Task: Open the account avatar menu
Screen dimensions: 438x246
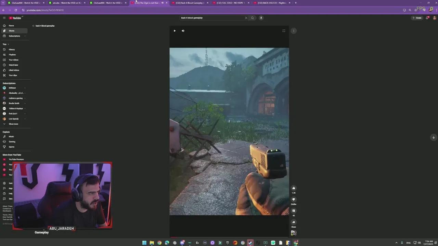Action: click(x=435, y=18)
